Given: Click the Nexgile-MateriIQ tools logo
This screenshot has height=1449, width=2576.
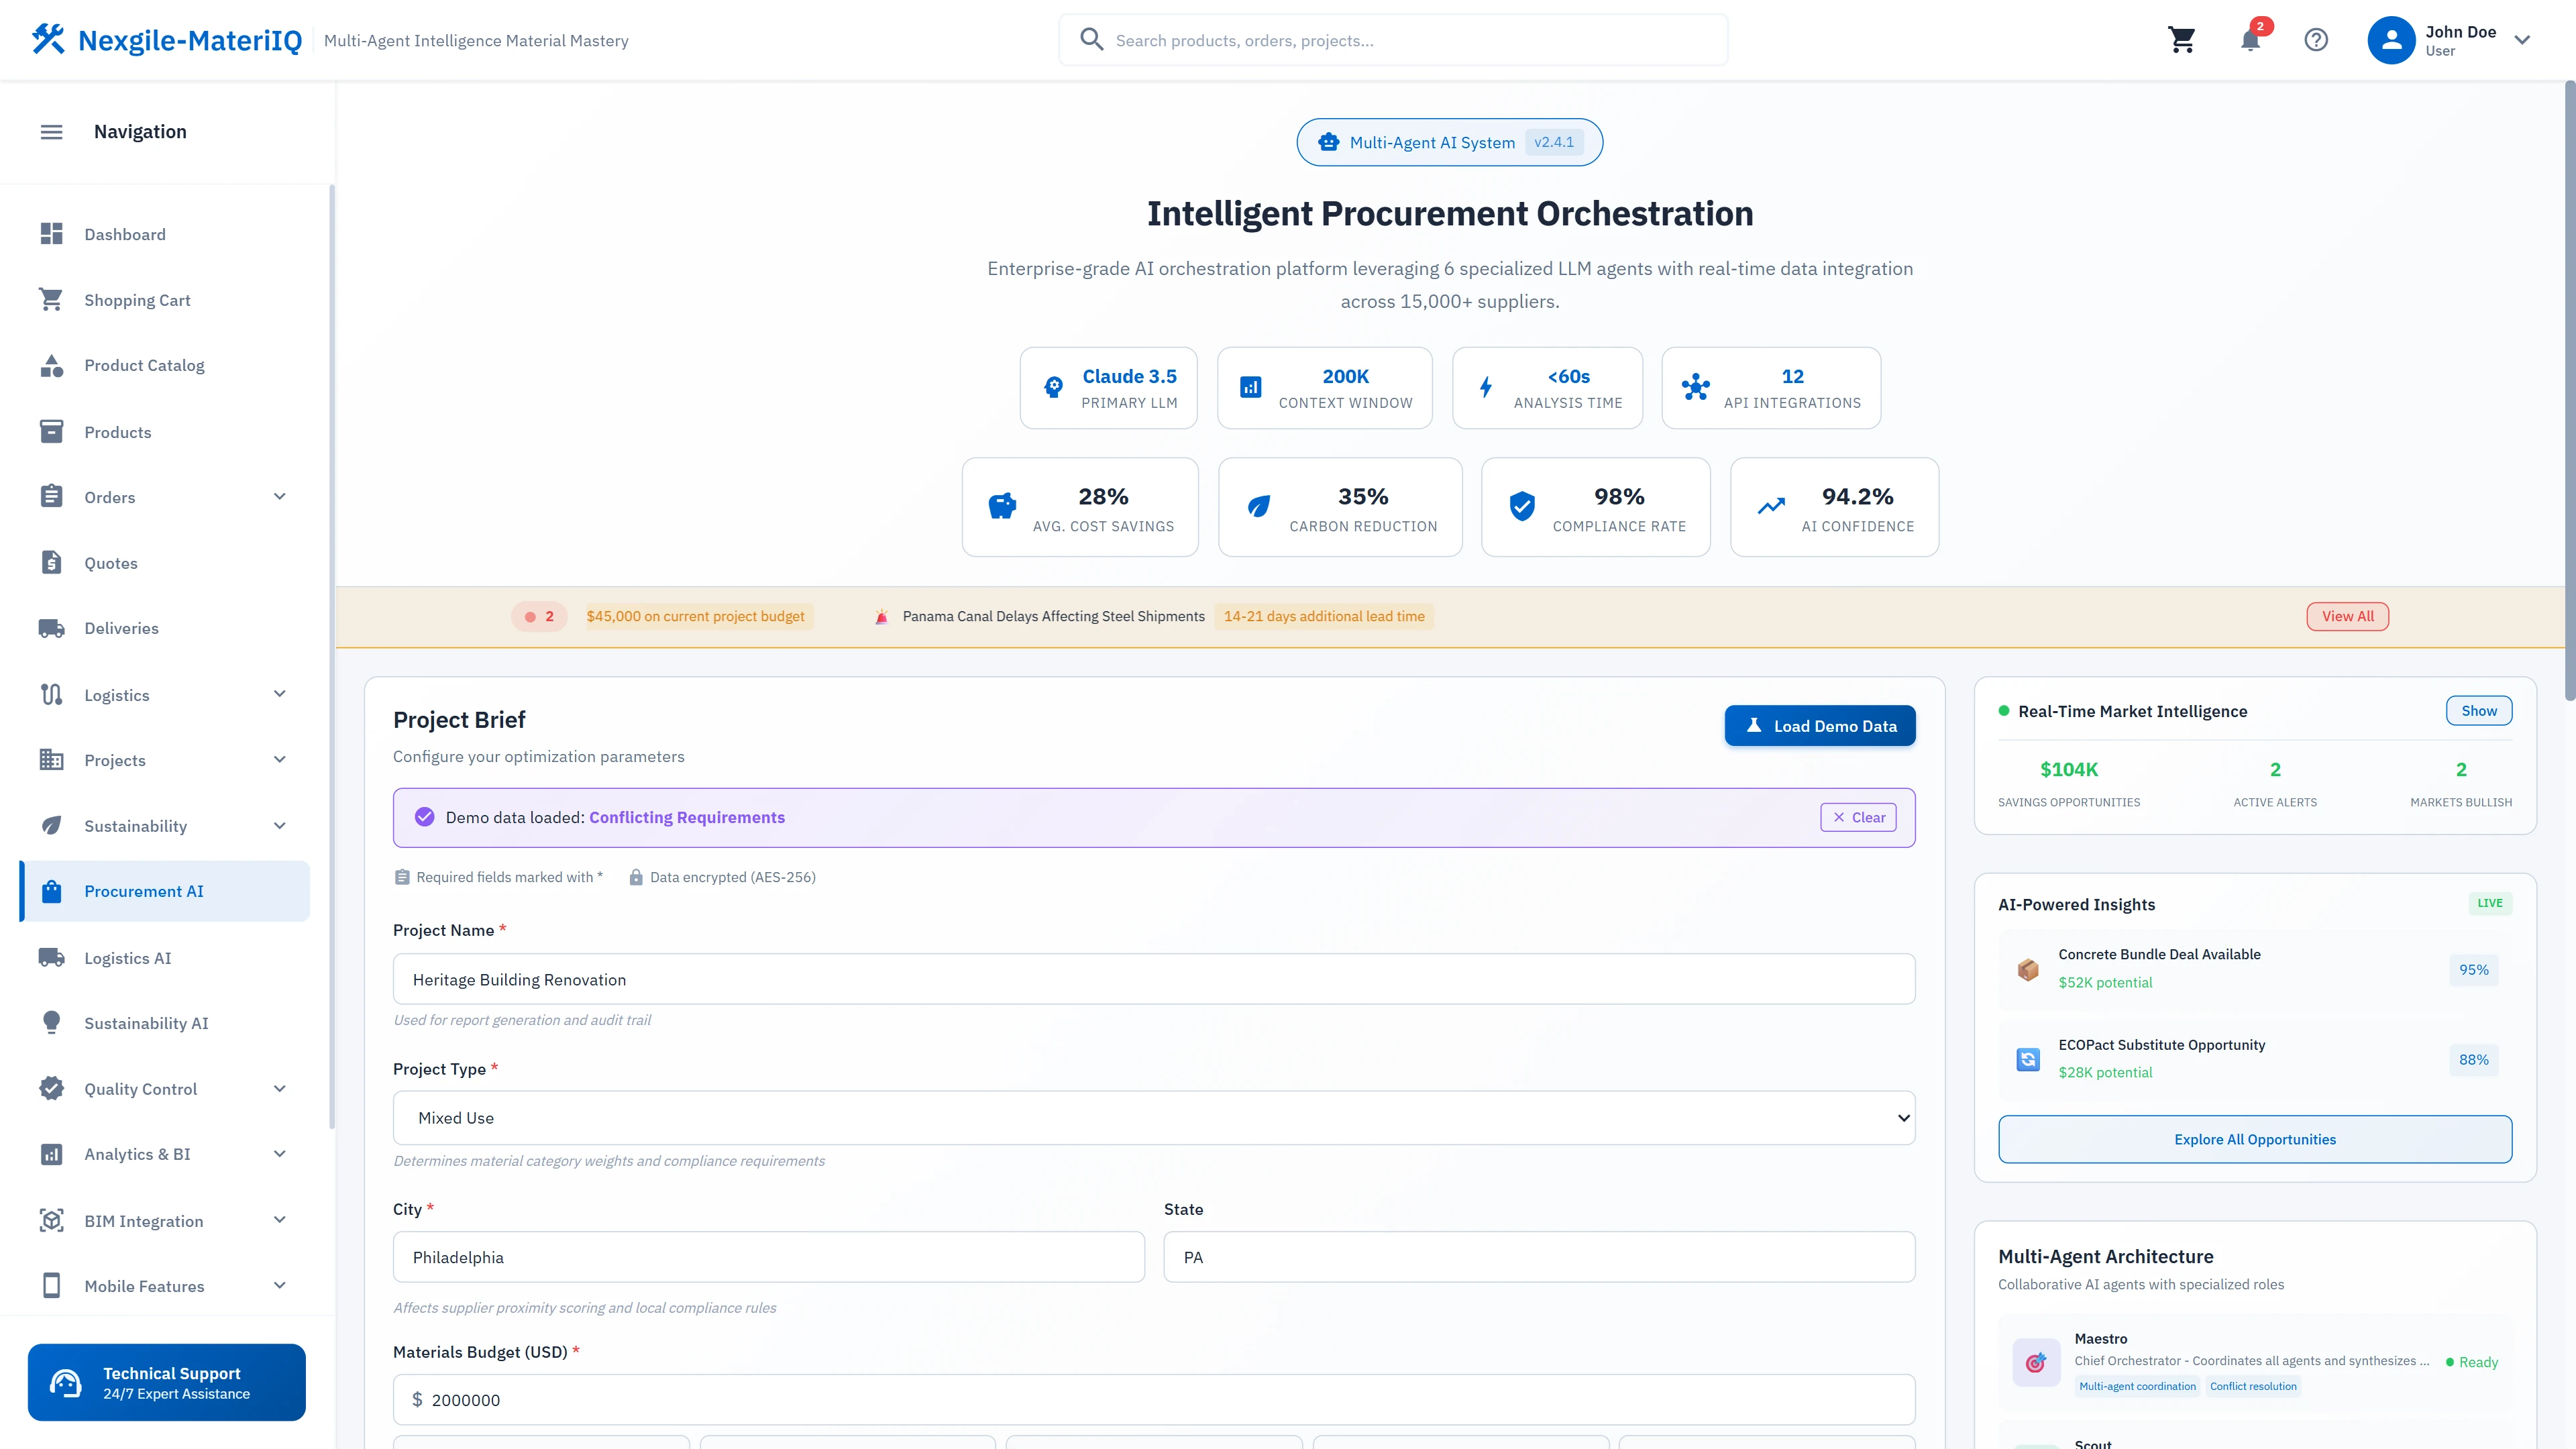Looking at the screenshot, I should coord(48,40).
